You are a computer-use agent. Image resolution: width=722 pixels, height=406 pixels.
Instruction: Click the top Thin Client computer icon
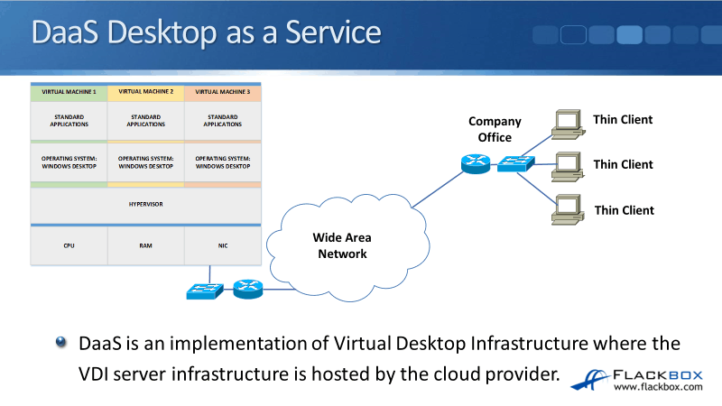(567, 124)
